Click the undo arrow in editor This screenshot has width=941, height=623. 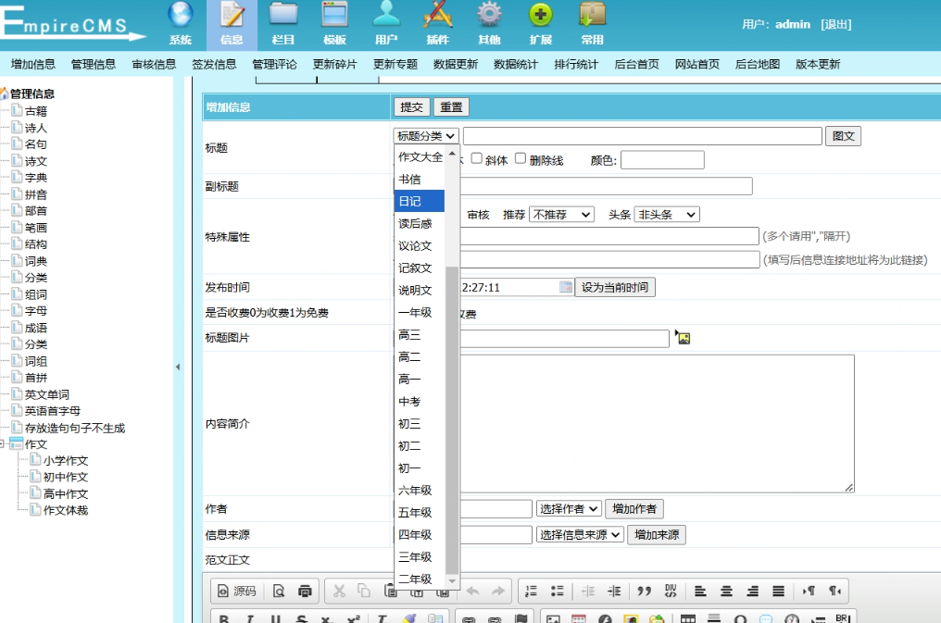[x=472, y=592]
